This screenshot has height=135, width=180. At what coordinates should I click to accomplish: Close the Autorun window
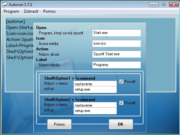[x=174, y=5]
